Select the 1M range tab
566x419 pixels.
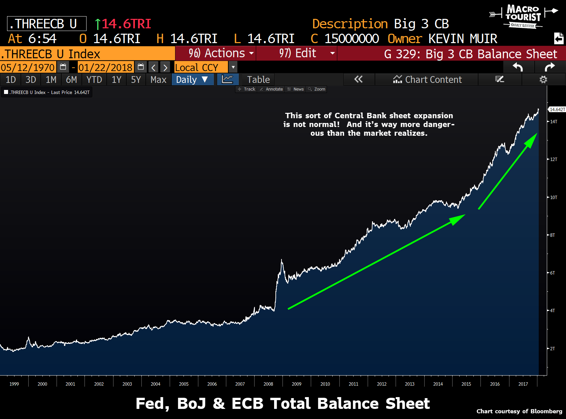tap(51, 79)
